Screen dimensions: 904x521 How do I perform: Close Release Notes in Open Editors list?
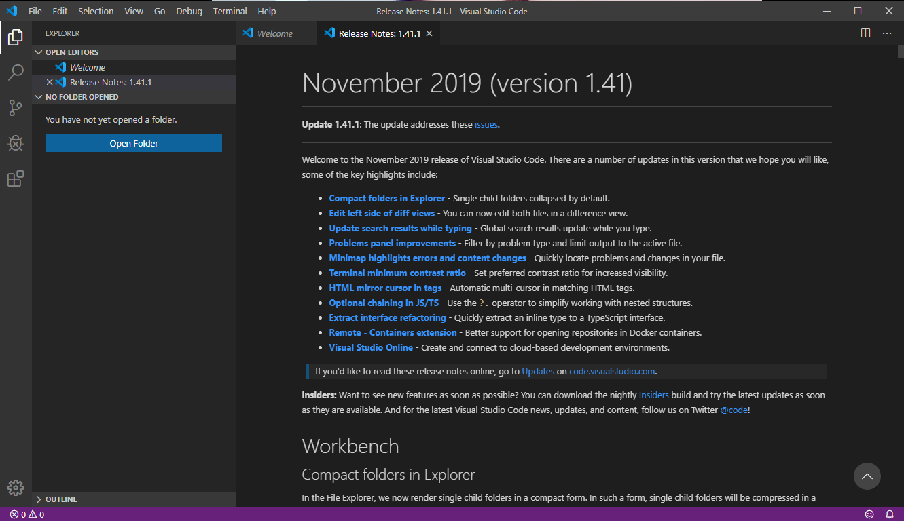pyautogui.click(x=49, y=82)
